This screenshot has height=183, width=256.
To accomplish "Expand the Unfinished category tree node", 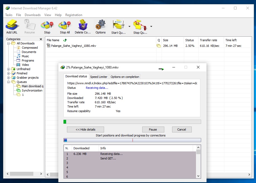I will (9, 69).
